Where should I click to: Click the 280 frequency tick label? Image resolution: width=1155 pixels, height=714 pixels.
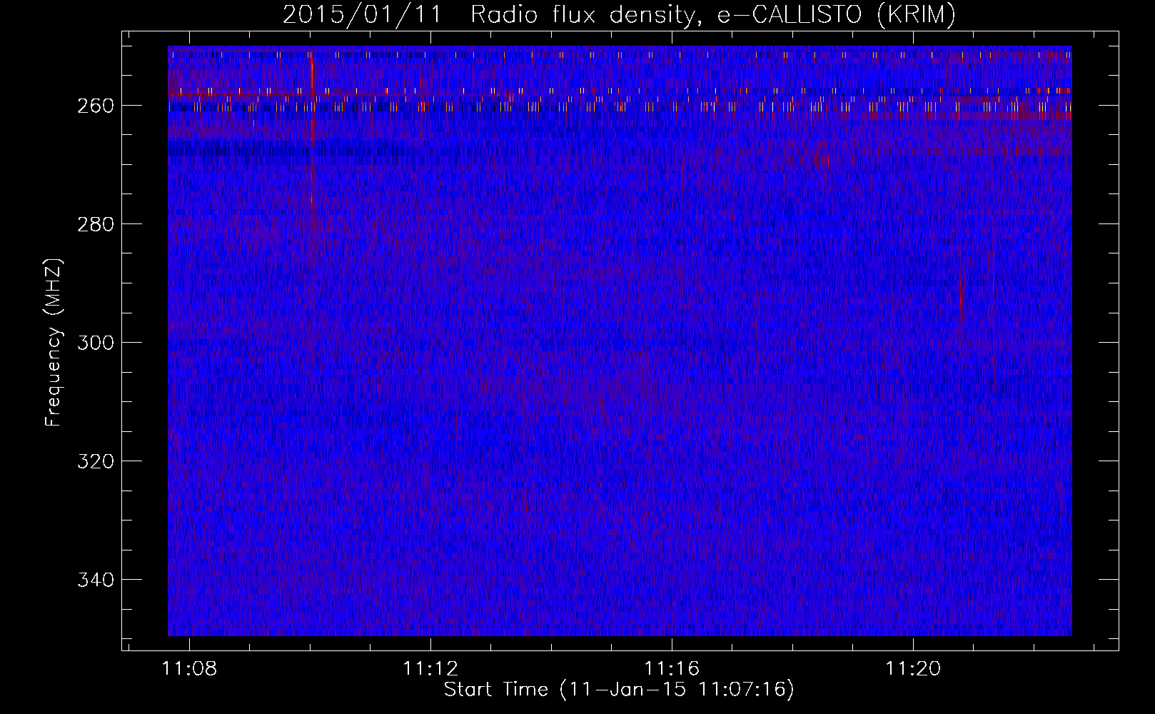(x=95, y=224)
